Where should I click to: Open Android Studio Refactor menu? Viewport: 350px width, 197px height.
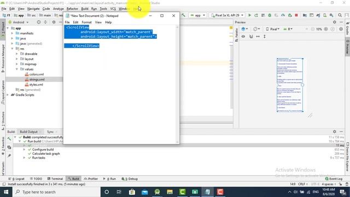pos(72,9)
